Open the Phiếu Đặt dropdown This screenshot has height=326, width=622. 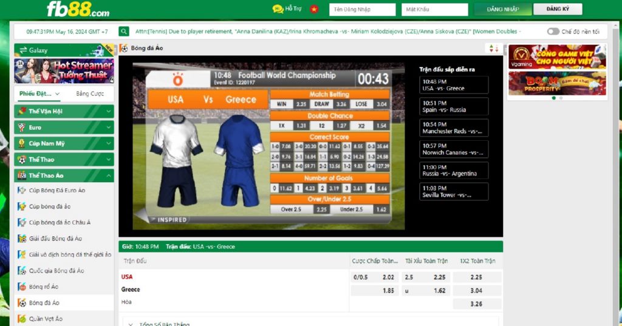pyautogui.click(x=39, y=94)
